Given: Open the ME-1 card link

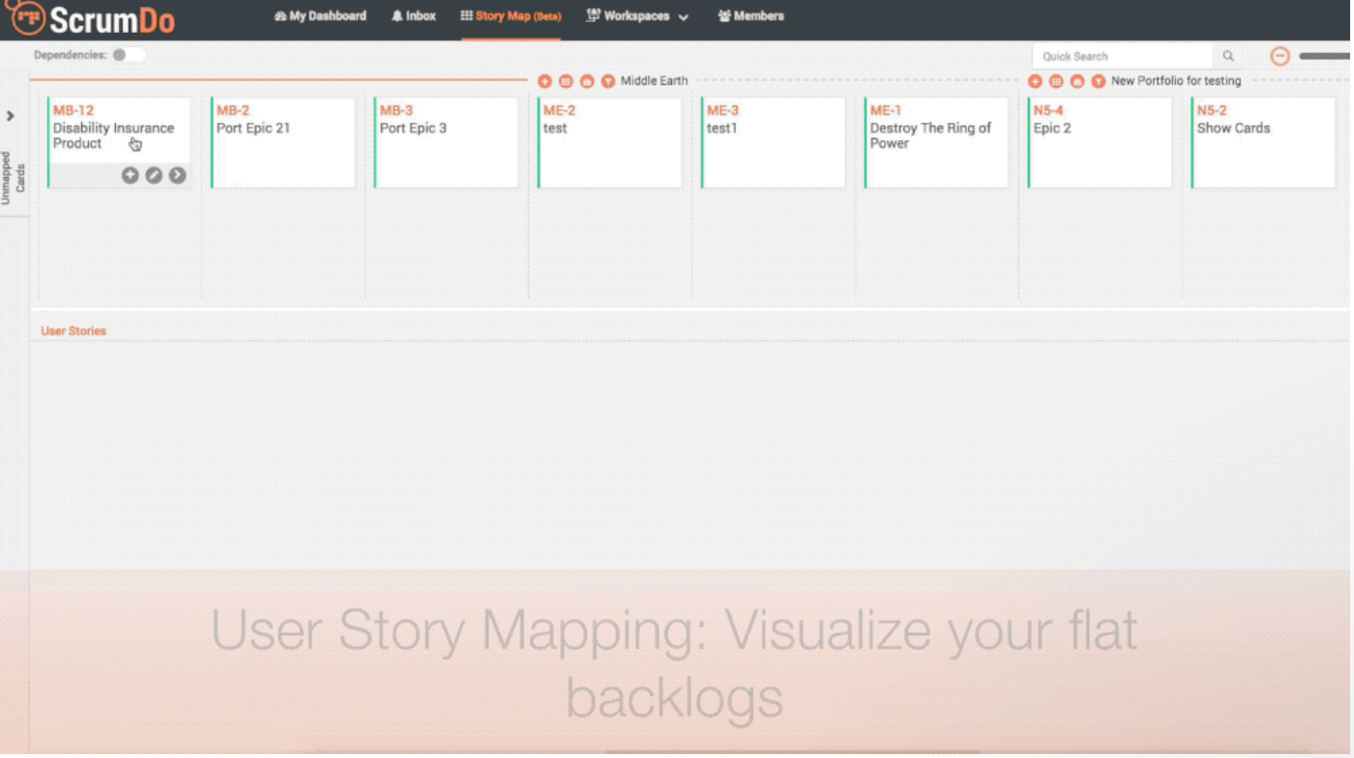Looking at the screenshot, I should pos(886,111).
